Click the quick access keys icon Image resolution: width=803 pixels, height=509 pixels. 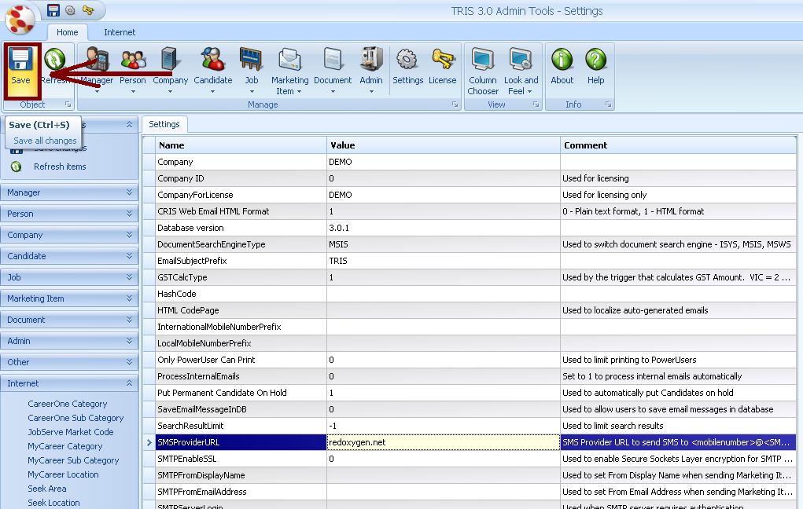[x=88, y=9]
